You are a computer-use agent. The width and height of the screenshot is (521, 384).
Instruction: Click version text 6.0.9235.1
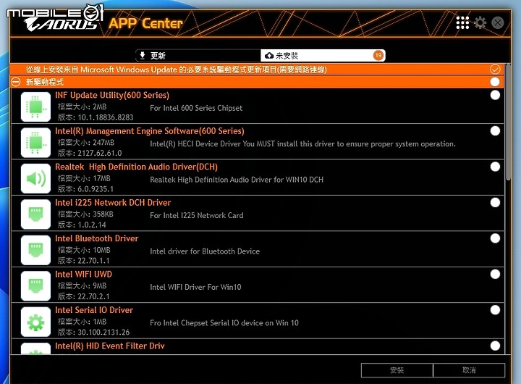click(96, 189)
